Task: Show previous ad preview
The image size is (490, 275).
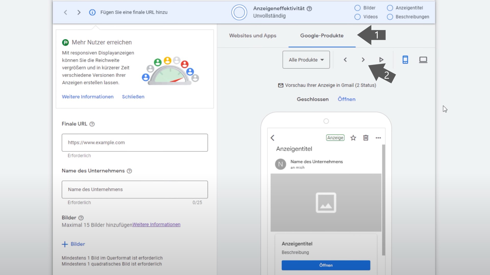Action: [345, 60]
